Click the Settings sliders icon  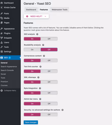click(2, 52)
